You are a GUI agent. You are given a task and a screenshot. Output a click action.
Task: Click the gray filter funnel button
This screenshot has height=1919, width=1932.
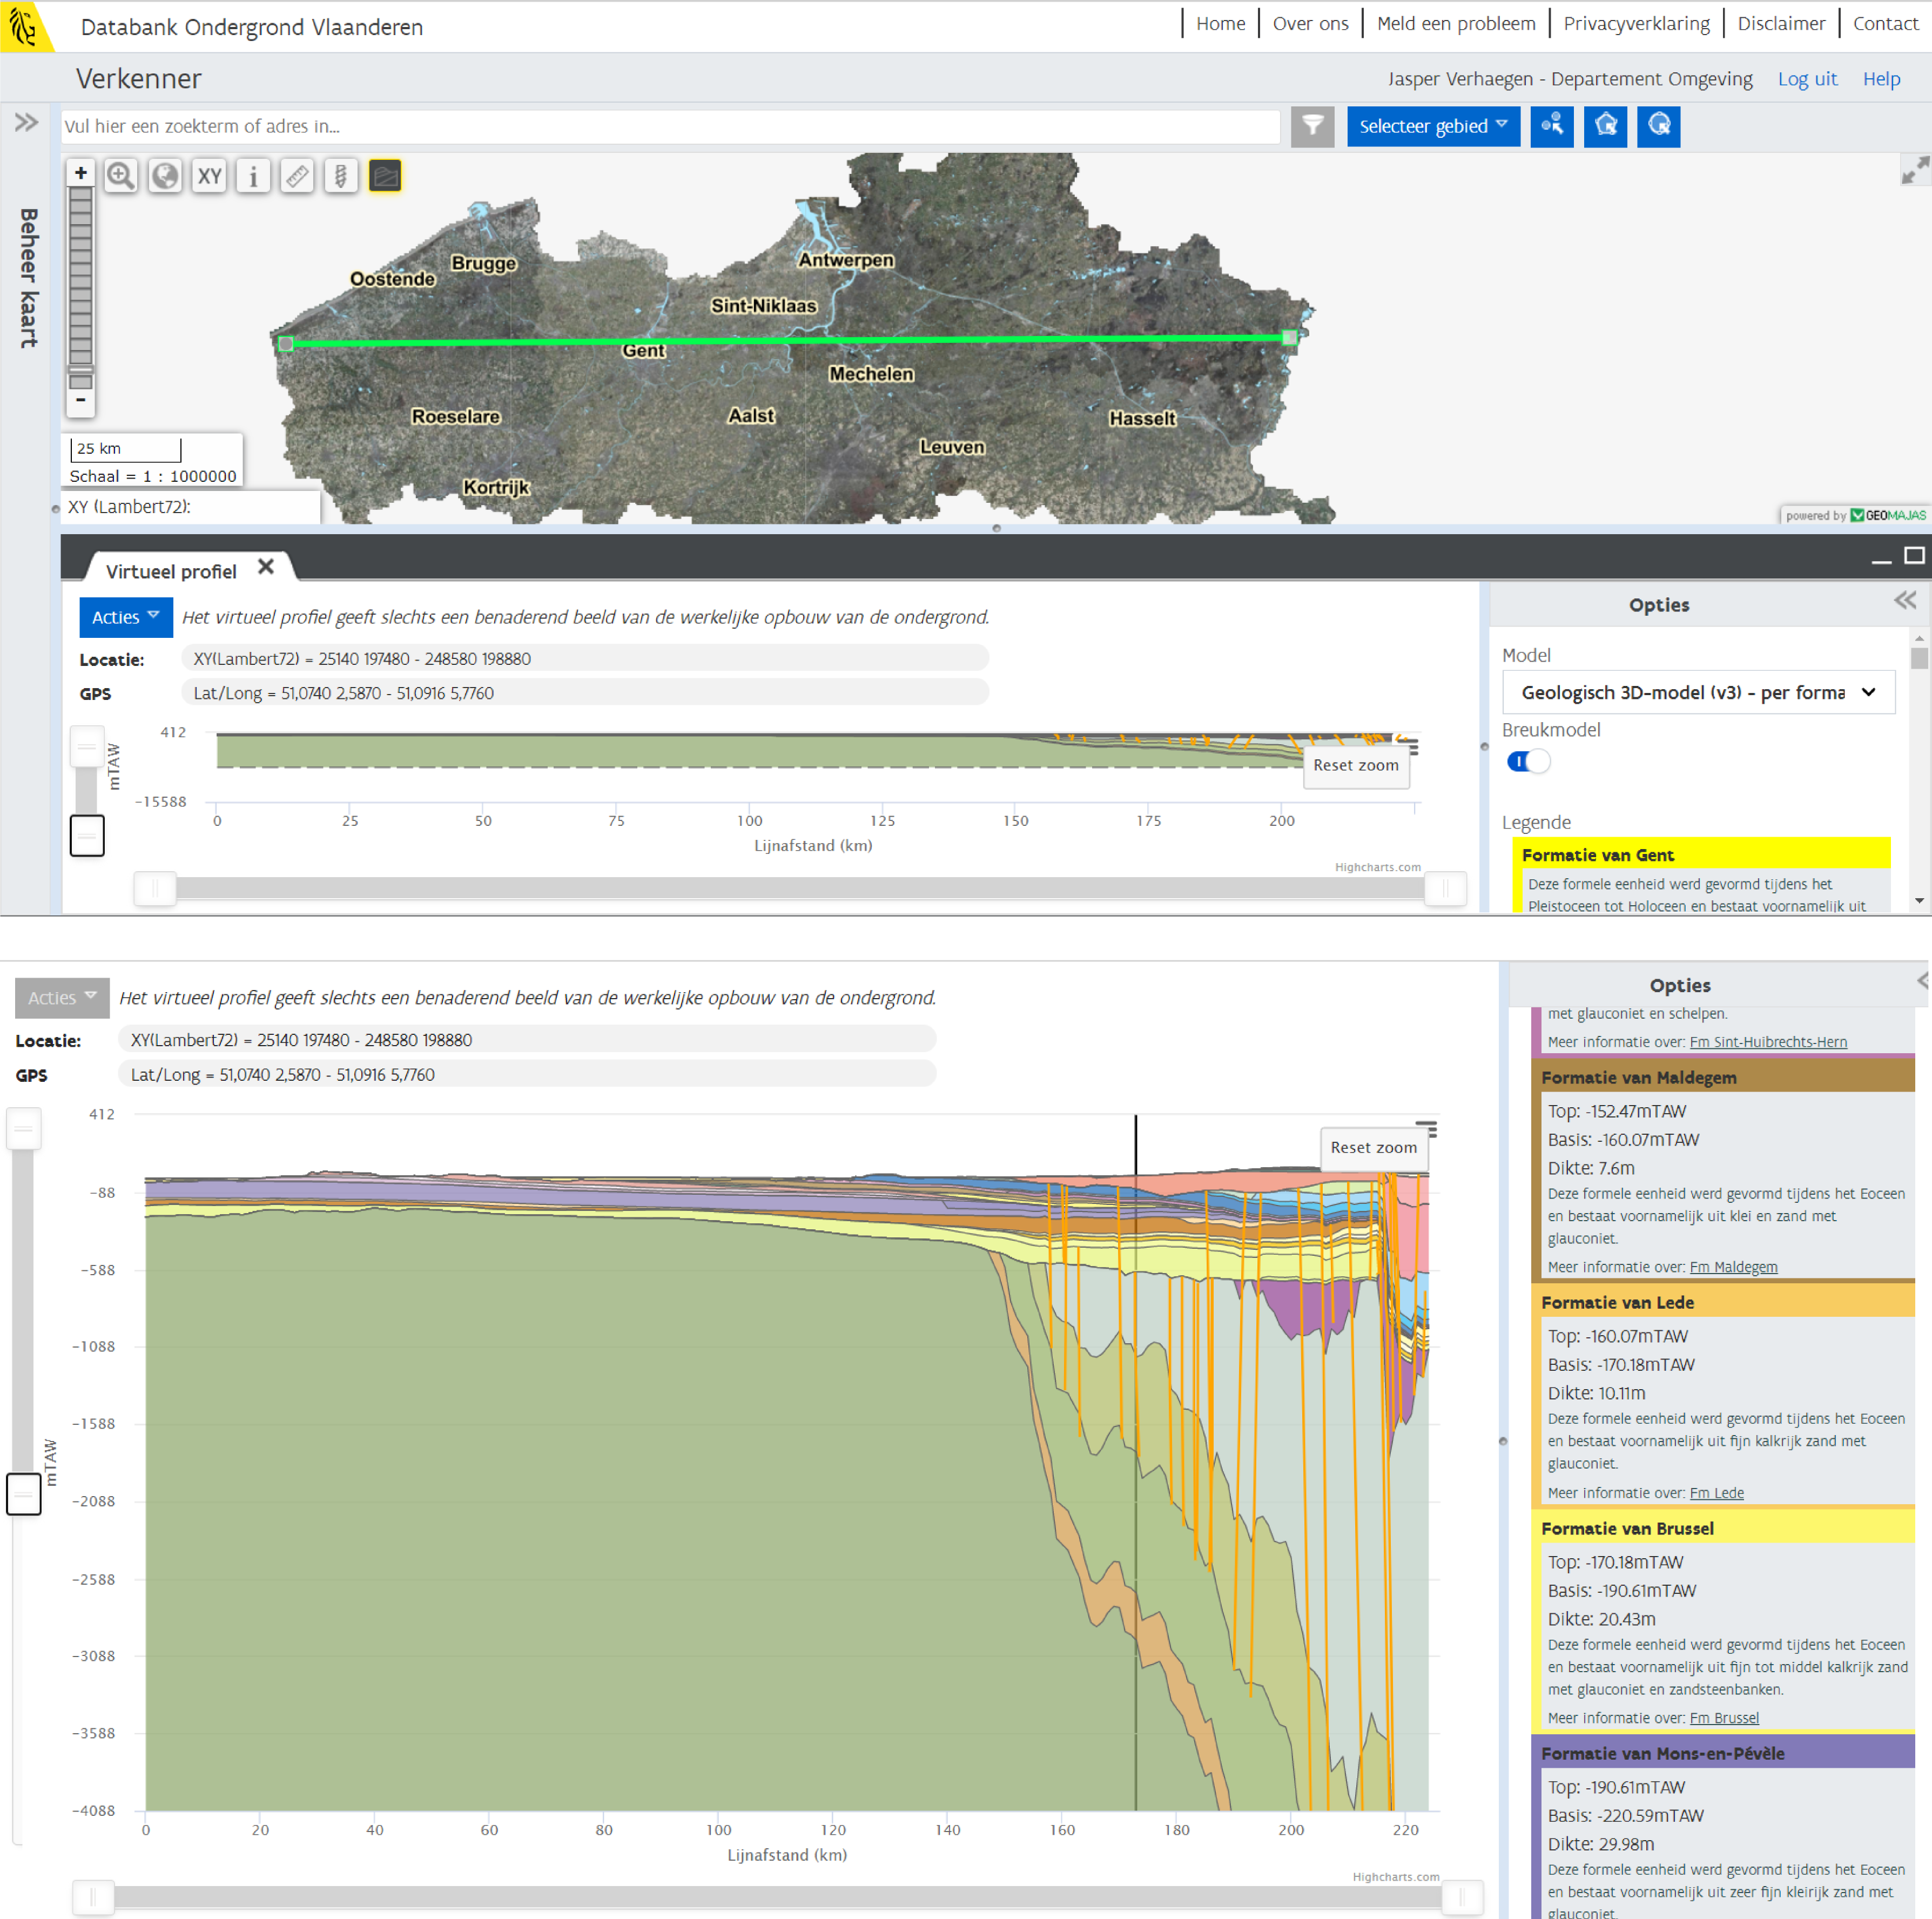tap(1312, 126)
